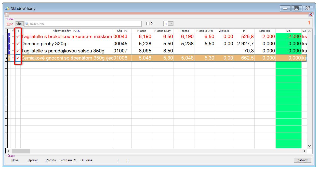Open the dropdown showing value 1
Viewport: 318px width, 170px height.
click(171, 24)
